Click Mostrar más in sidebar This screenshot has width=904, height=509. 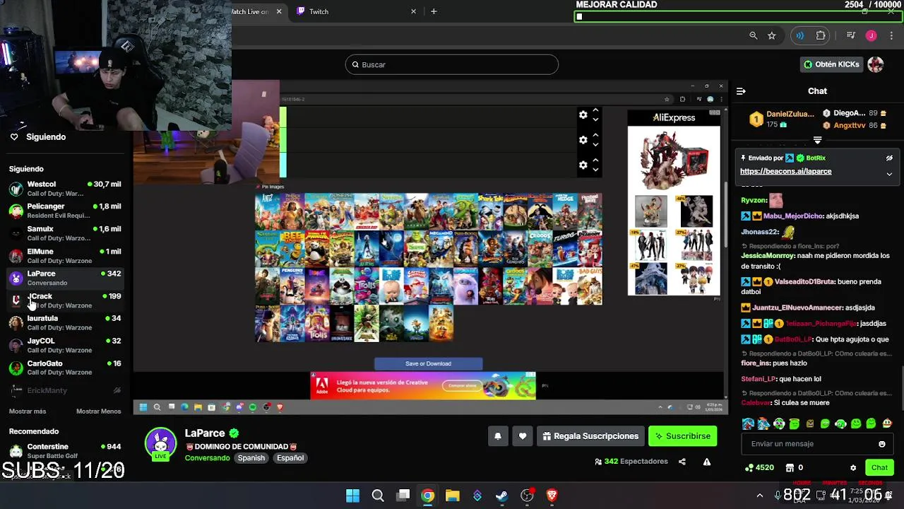(x=28, y=411)
